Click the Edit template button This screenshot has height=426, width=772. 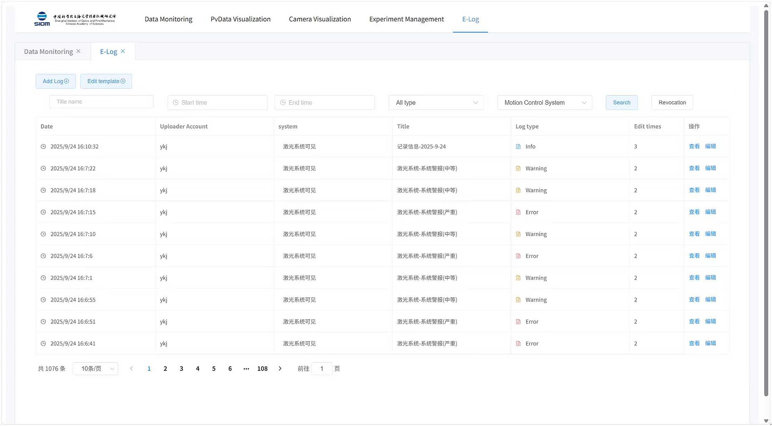(106, 81)
